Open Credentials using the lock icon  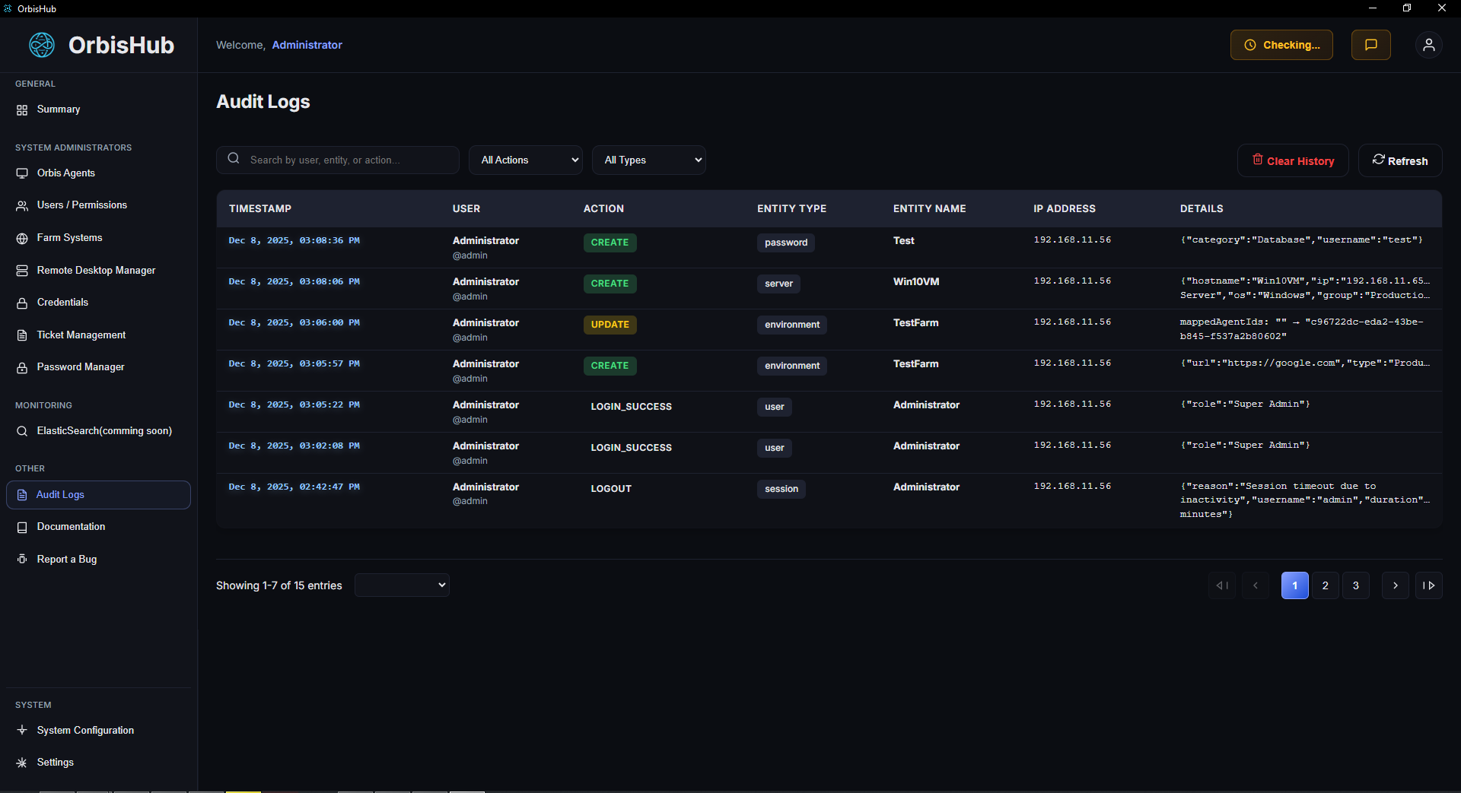(x=22, y=302)
